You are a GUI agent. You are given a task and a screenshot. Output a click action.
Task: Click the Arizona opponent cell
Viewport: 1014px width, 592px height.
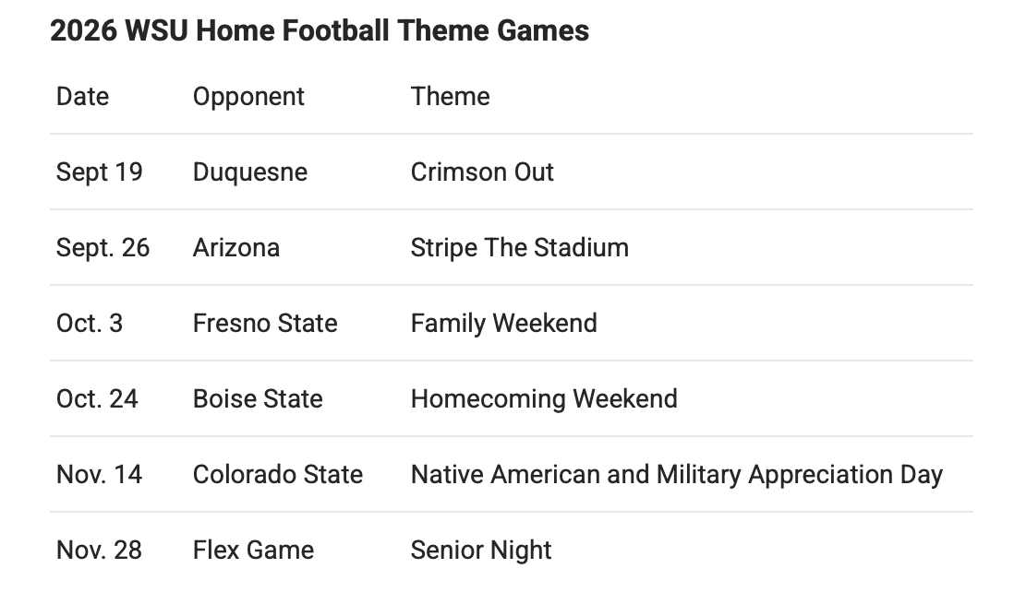tap(236, 247)
